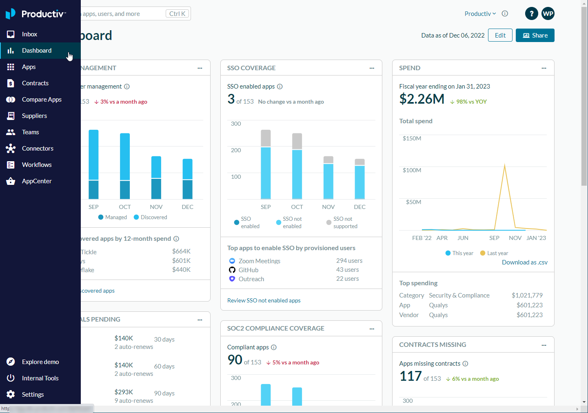Toggle the This year legend on the Spend chart
This screenshot has height=413, width=588.
pos(459,253)
